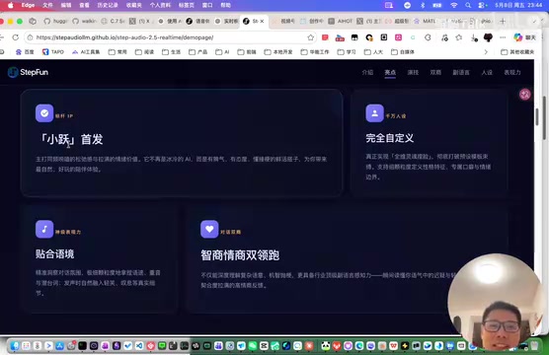Viewport: 549px width, 355px height.
Task: Open the 百度 bookmark
Action: click(25, 51)
